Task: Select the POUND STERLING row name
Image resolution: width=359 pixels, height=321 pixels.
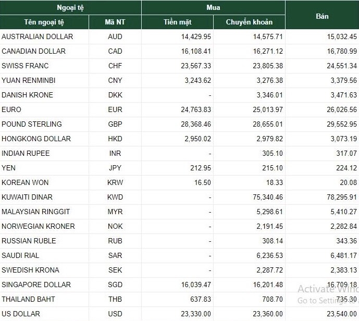Action: pos(32,125)
